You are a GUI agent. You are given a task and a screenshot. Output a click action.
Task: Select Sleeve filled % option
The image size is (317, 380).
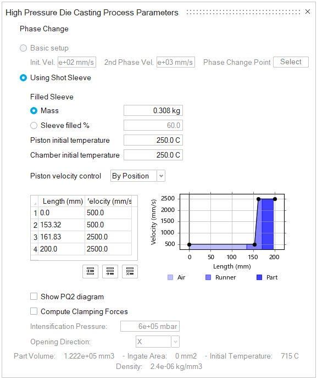point(34,126)
